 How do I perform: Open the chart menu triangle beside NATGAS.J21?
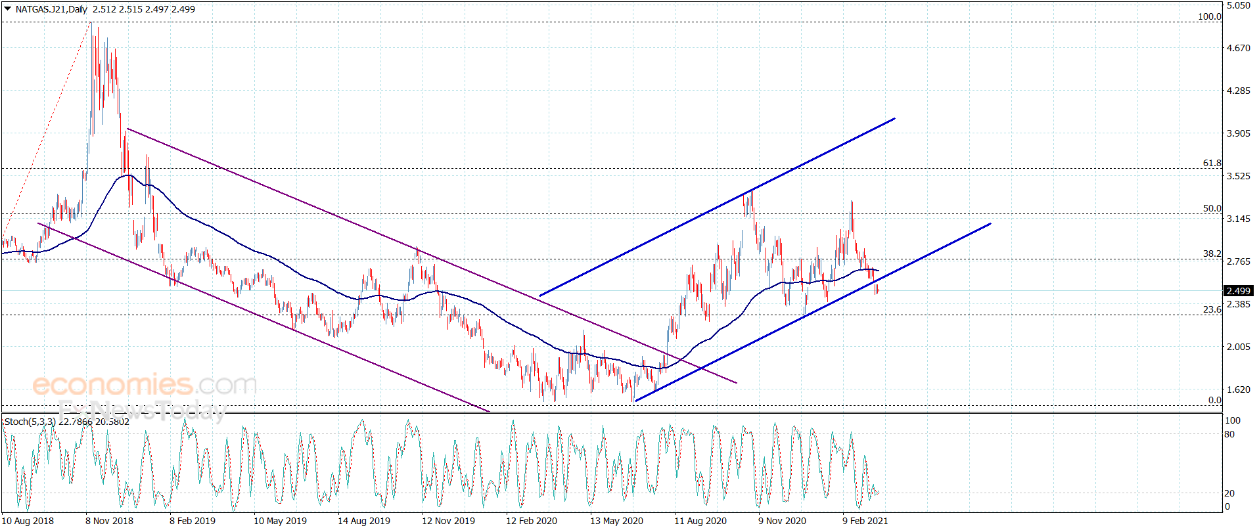[8, 9]
